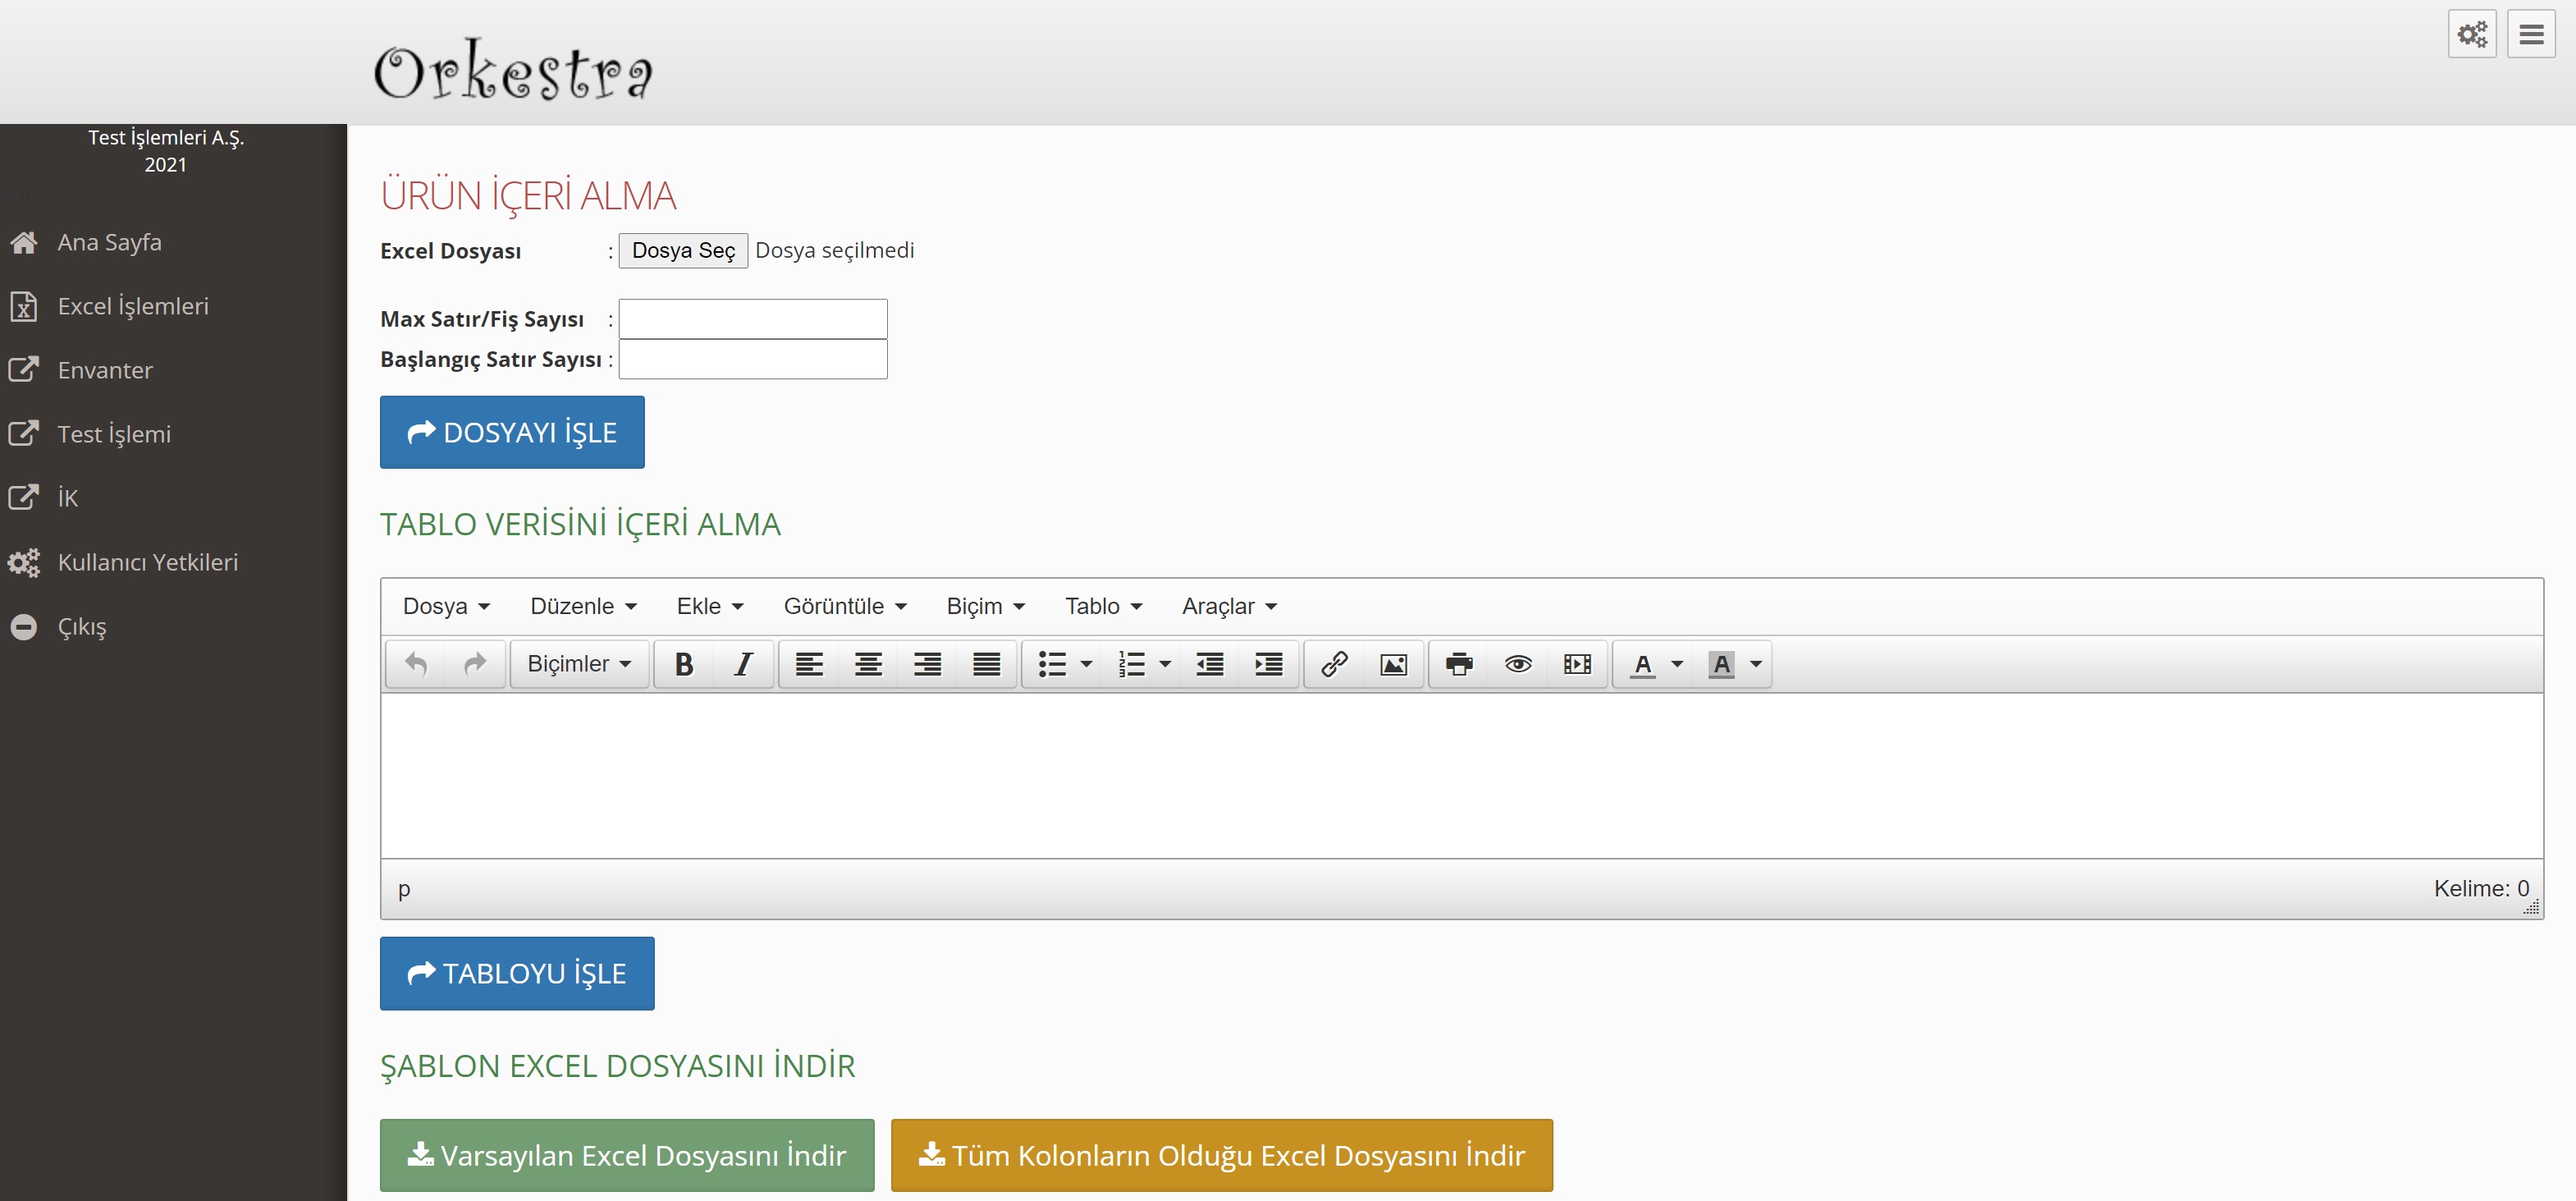
Task: Insert a link using chain icon
Action: pyautogui.click(x=1334, y=664)
